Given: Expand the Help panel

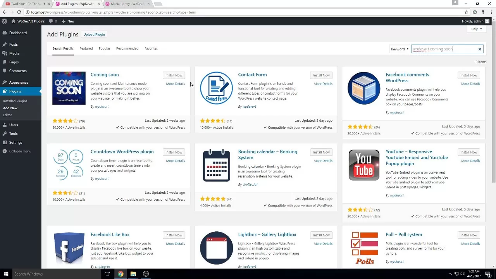Looking at the screenshot, I should coord(476,29).
